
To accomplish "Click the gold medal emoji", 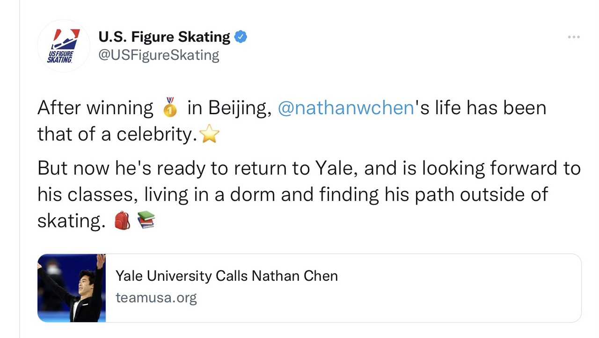I will (170, 107).
